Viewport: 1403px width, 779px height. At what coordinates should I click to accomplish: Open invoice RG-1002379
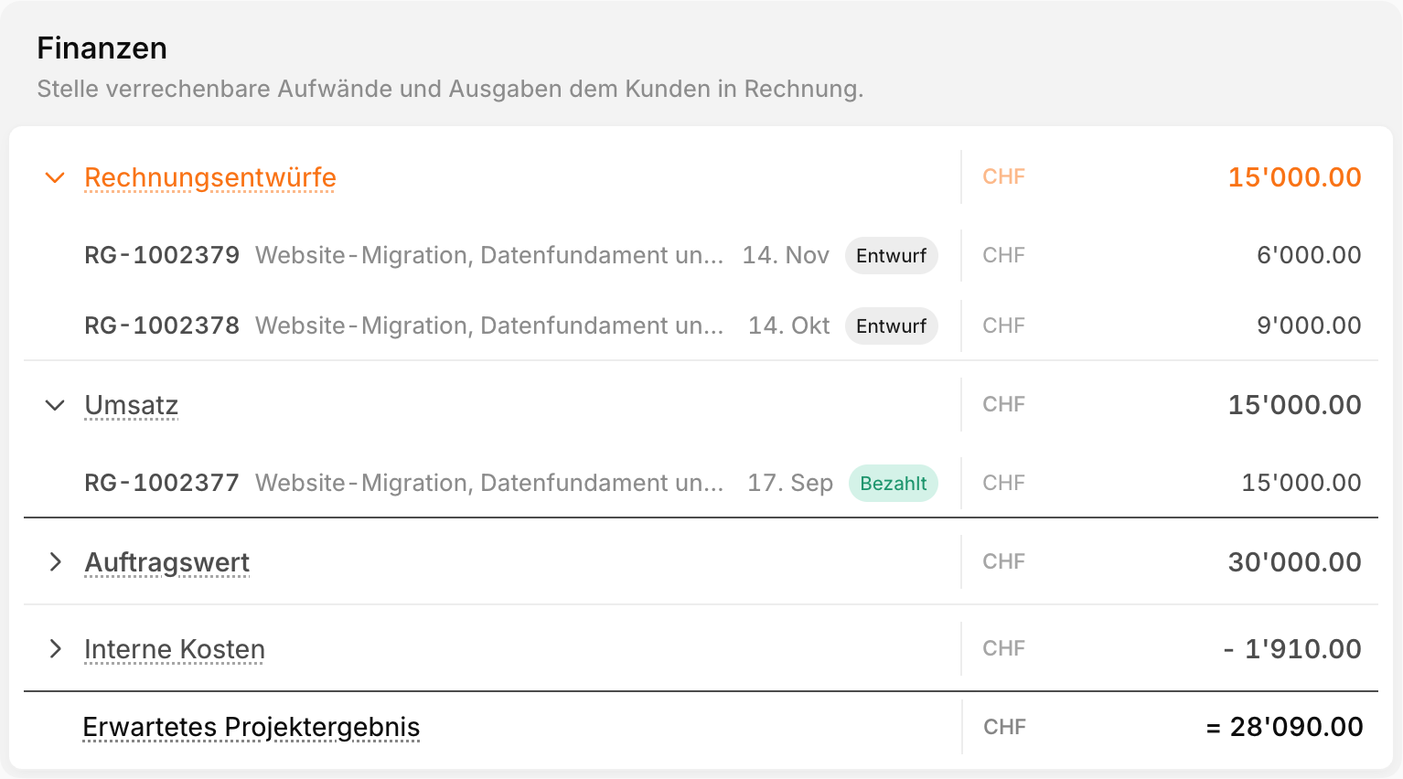coord(162,255)
